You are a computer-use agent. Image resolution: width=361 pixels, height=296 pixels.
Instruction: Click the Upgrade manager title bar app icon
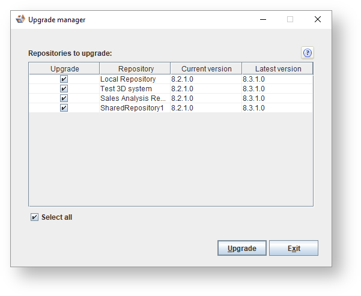pyautogui.click(x=20, y=19)
